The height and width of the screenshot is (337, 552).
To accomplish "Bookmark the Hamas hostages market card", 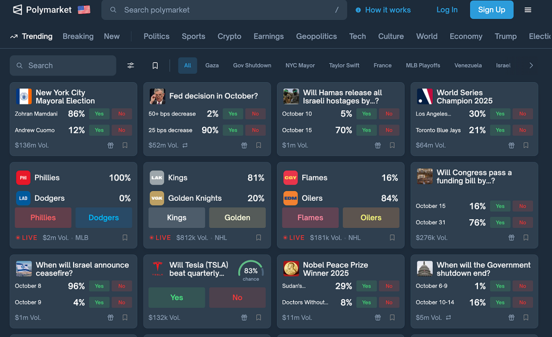I will click(392, 145).
